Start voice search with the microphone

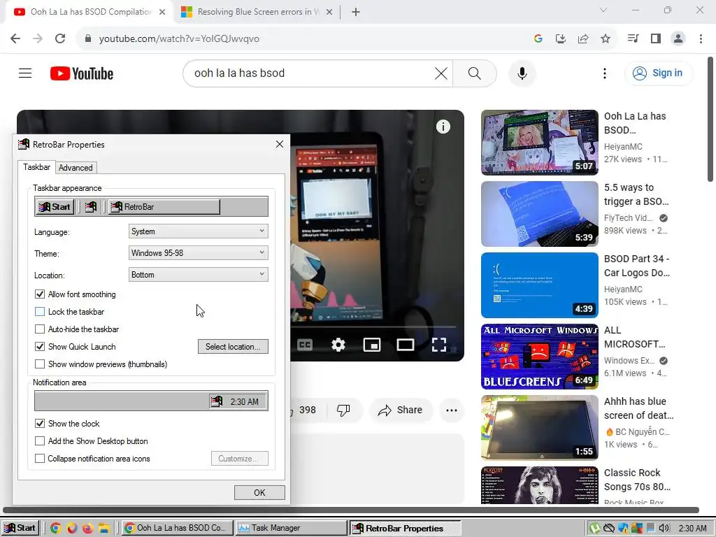pyautogui.click(x=522, y=73)
